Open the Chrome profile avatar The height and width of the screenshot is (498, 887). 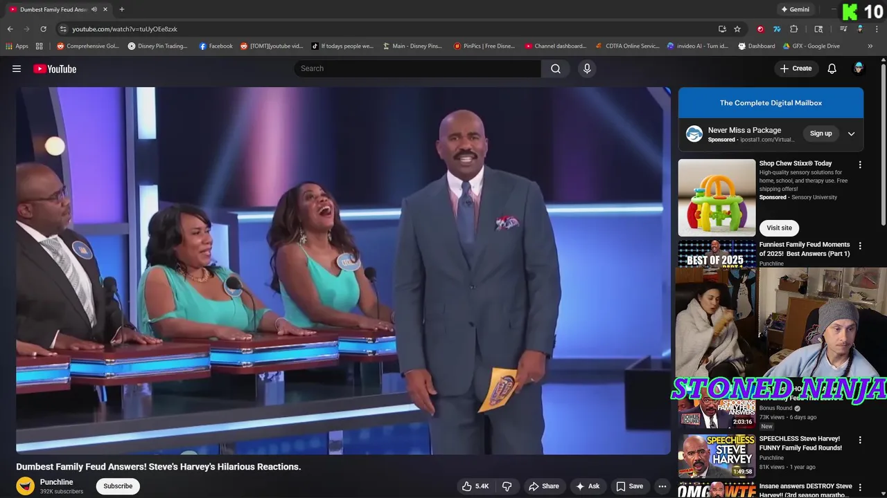coord(860,29)
